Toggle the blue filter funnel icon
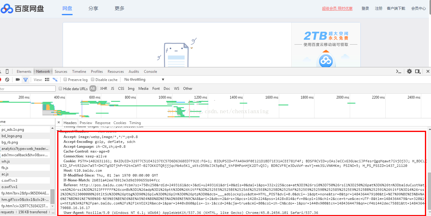Screen dimensions: 431x216 [26, 79]
